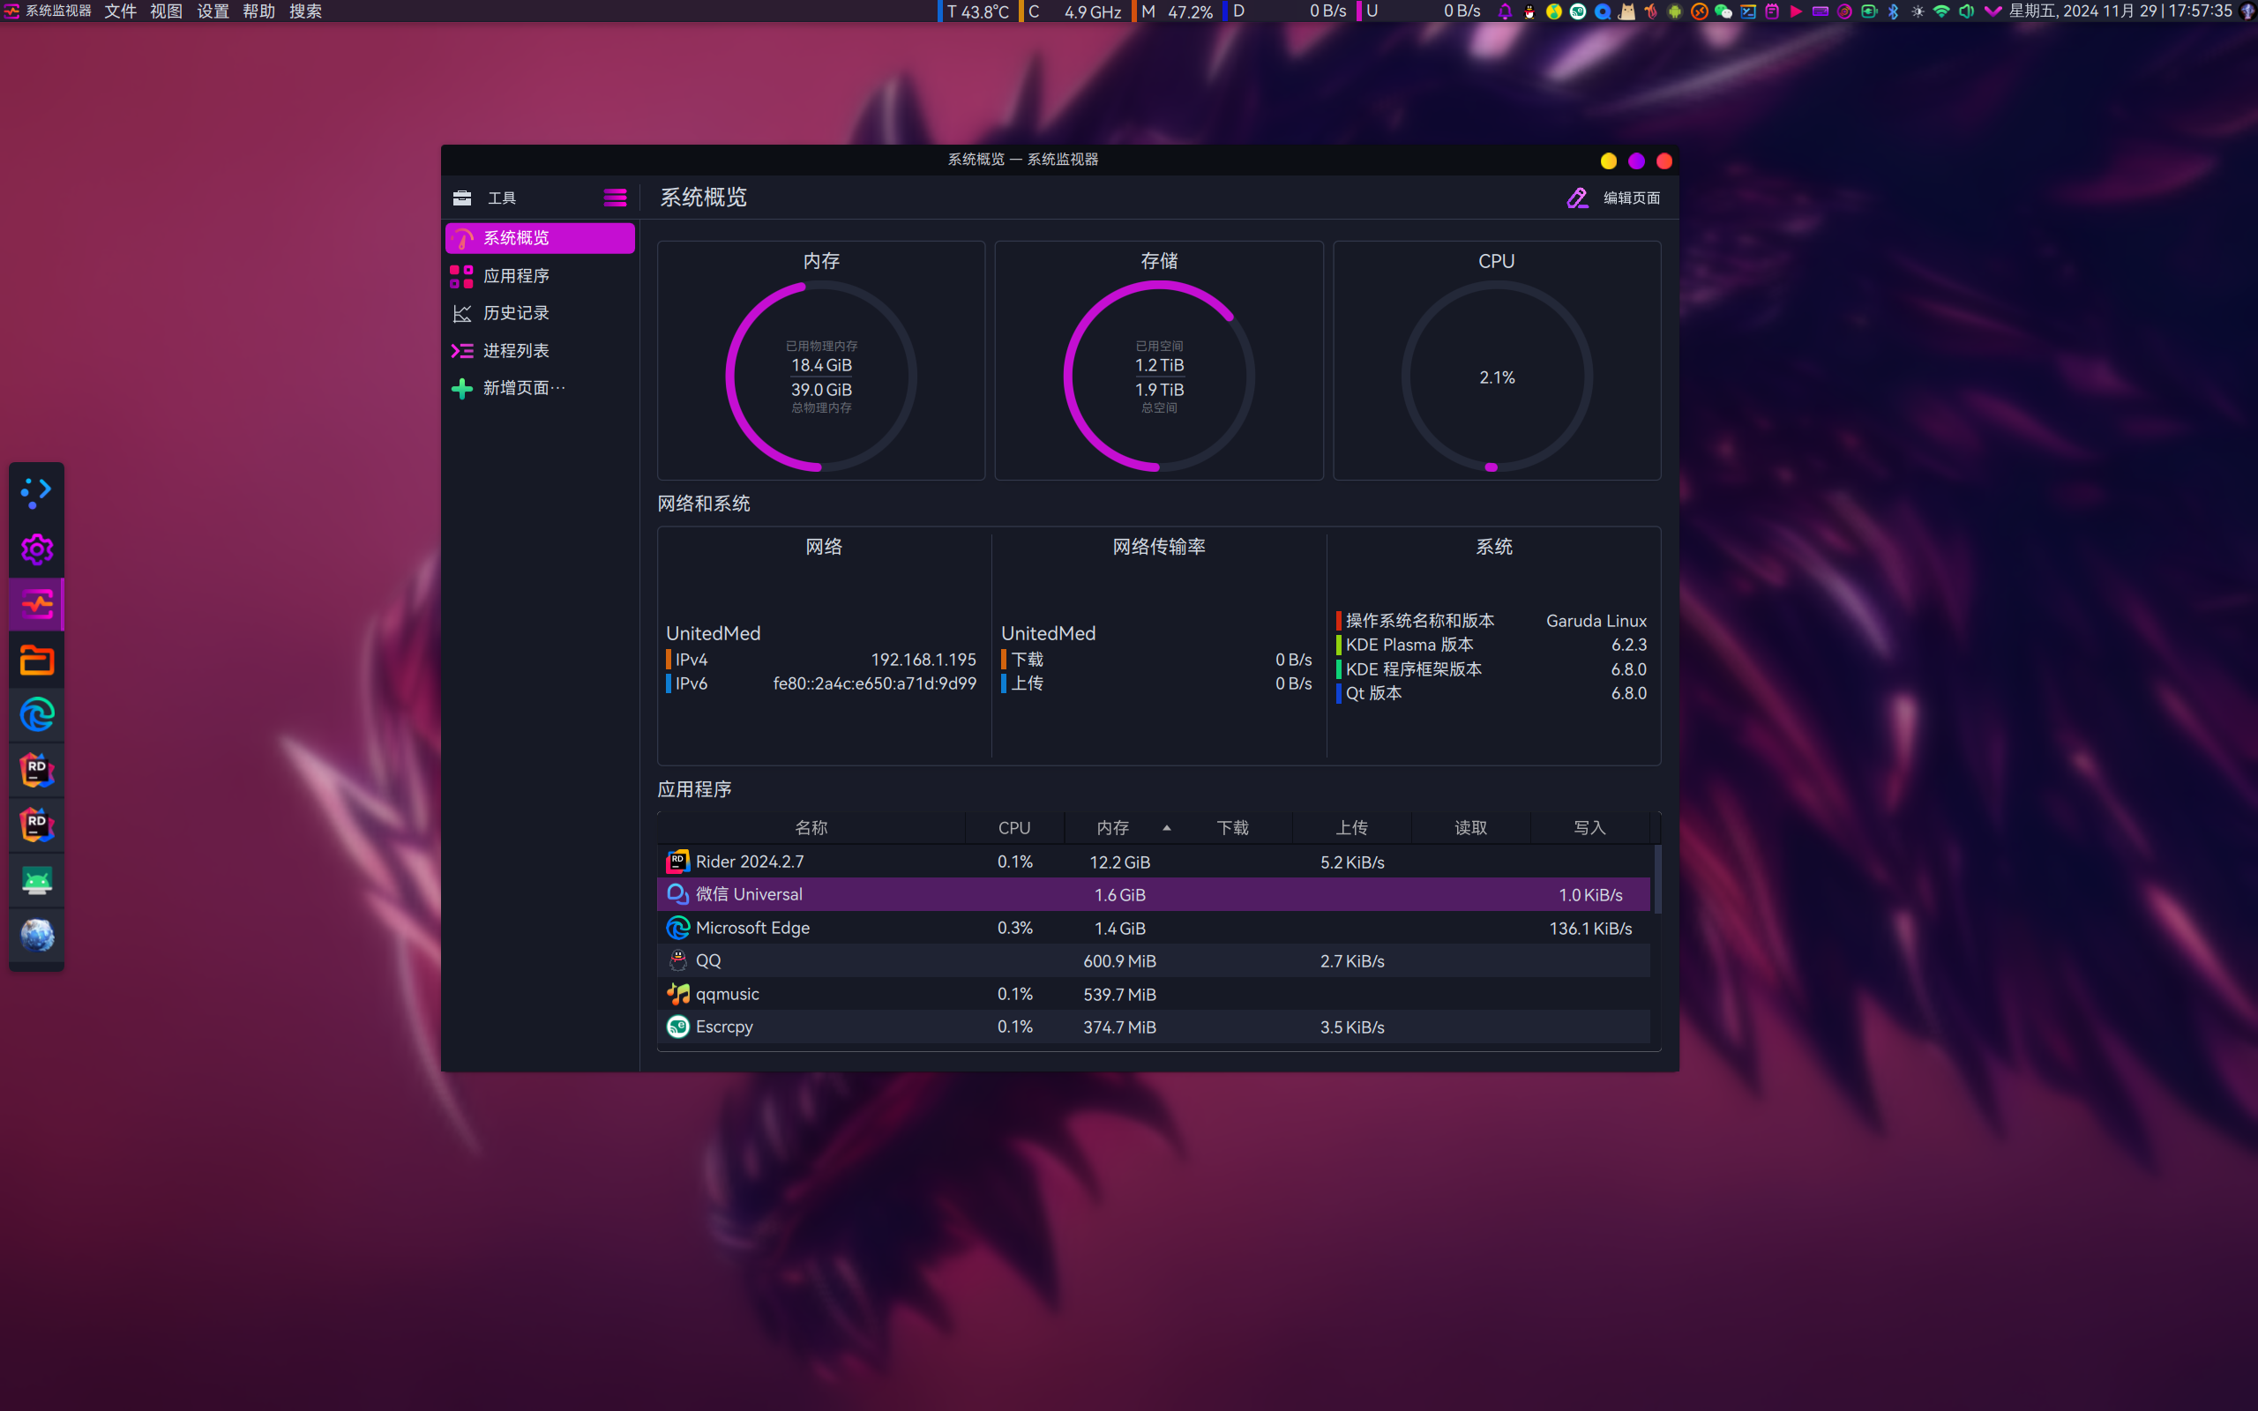Viewport: 2258px width, 1411px height.
Task: Open Bluetooth tray icon
Action: tap(1893, 11)
